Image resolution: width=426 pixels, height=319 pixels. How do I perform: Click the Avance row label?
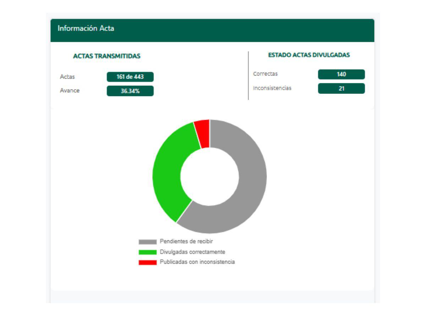point(70,90)
